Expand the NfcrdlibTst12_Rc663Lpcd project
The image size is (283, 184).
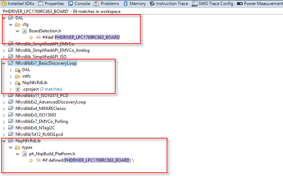4,134
